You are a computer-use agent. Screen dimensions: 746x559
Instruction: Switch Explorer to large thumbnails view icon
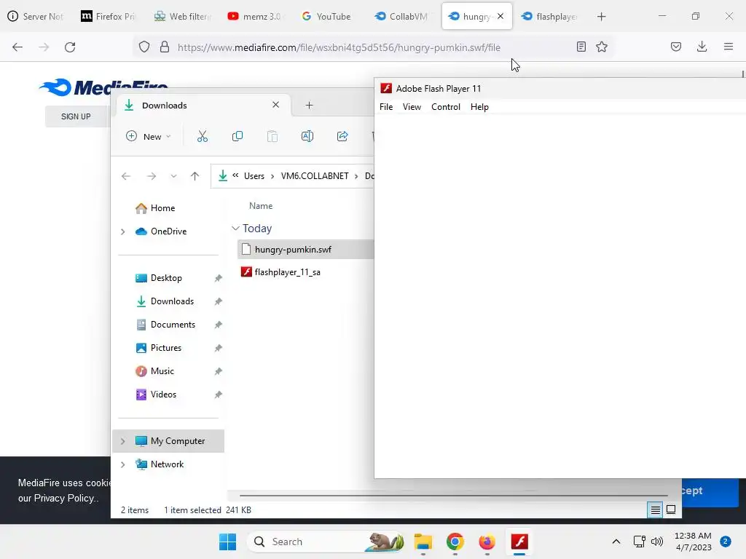pyautogui.click(x=671, y=510)
